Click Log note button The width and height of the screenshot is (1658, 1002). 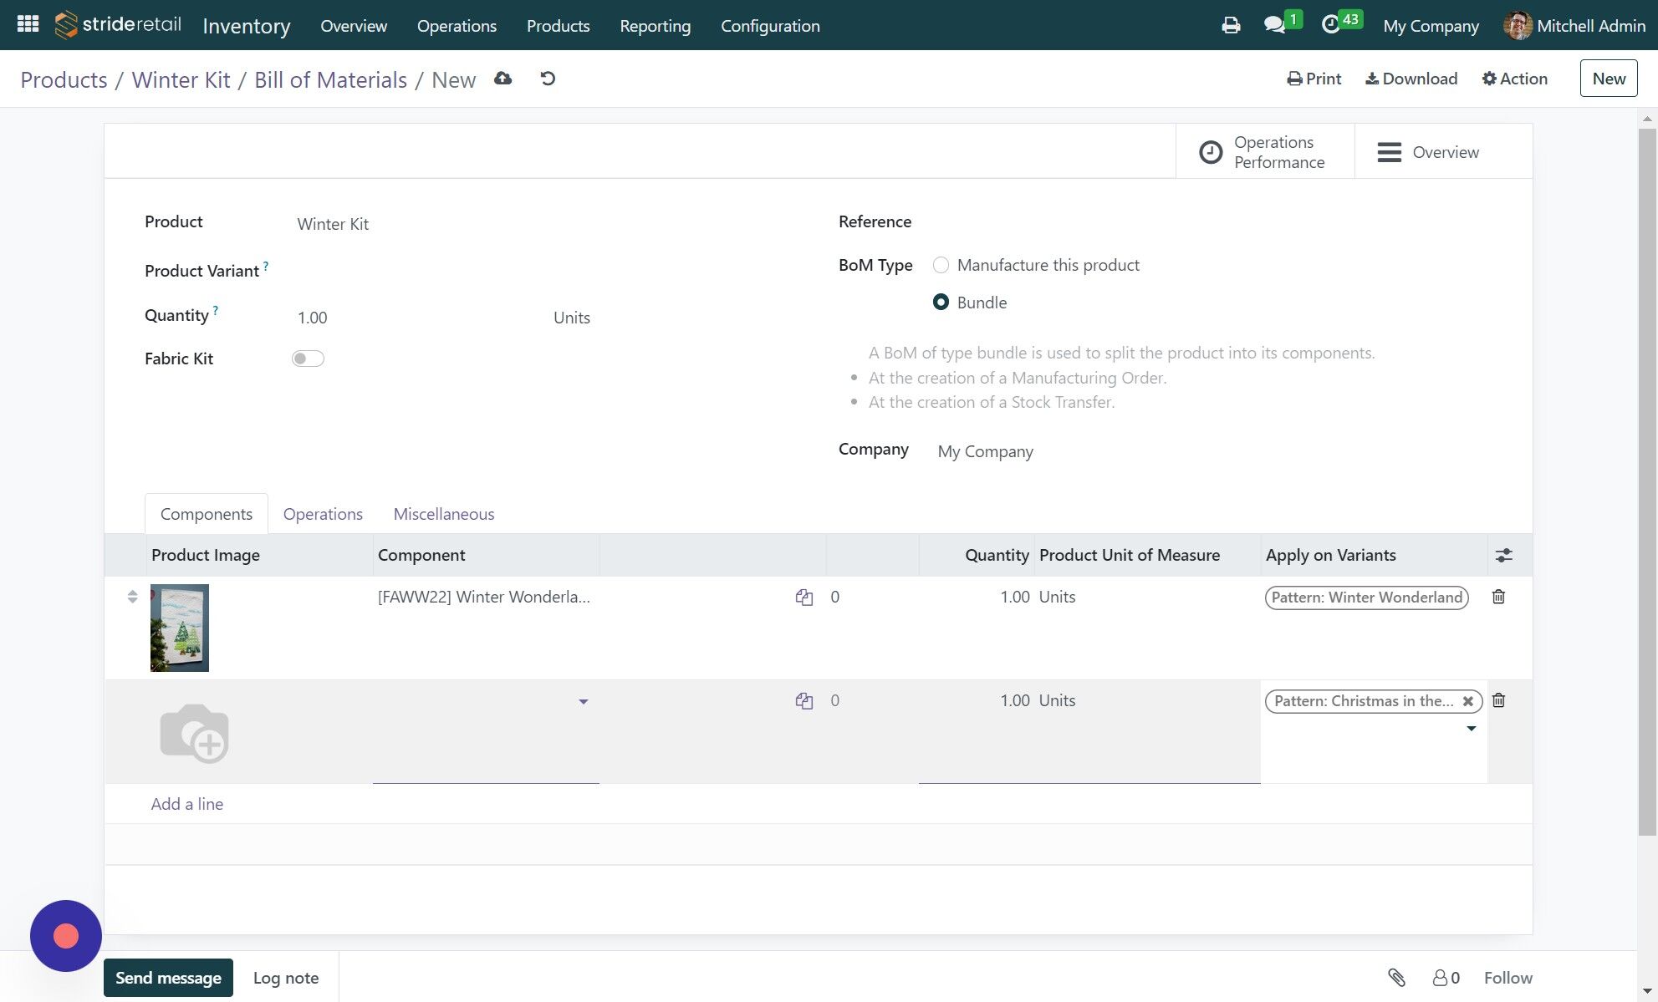tap(286, 978)
